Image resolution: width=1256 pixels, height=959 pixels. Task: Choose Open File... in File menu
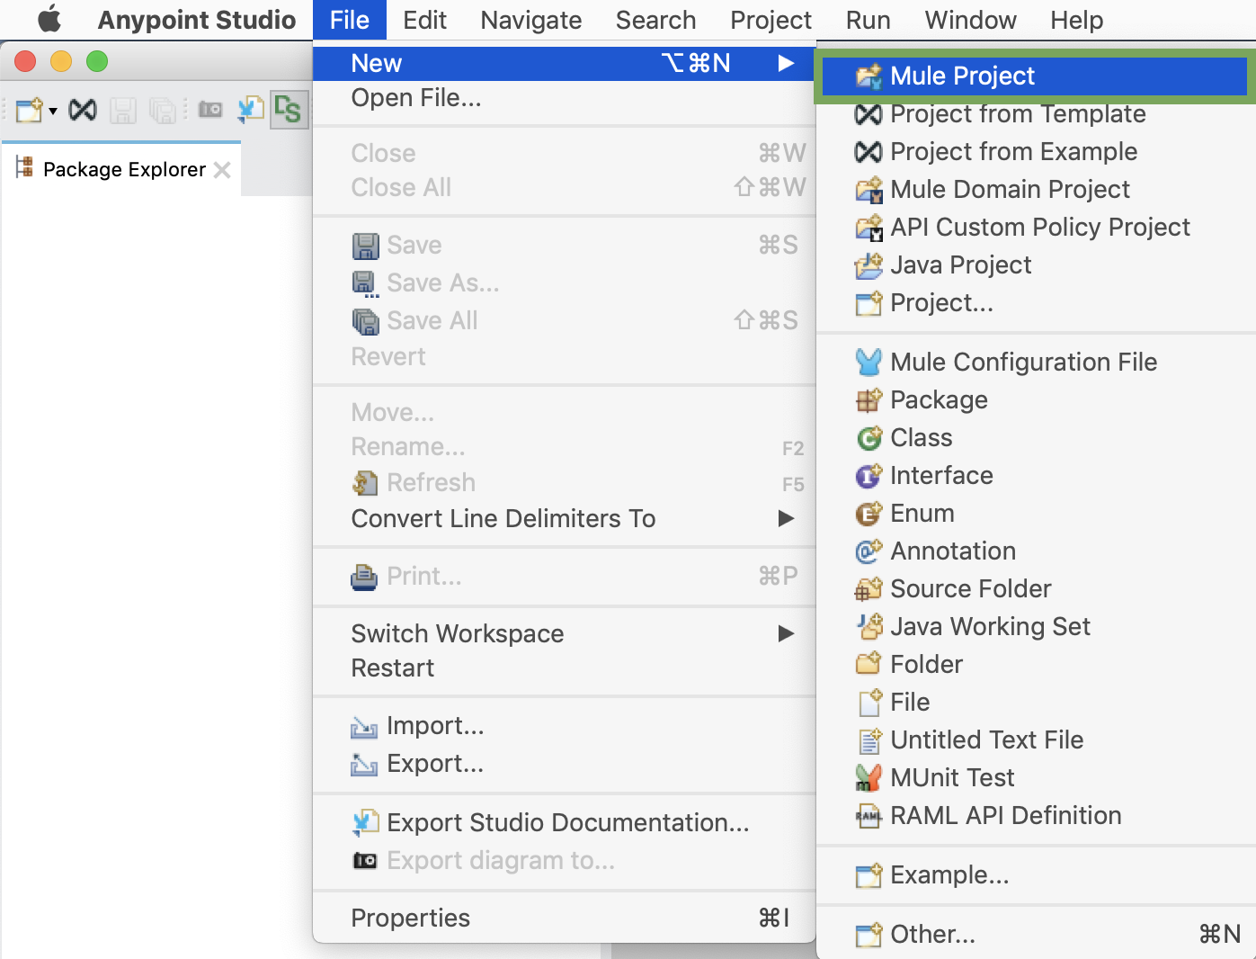(564, 97)
